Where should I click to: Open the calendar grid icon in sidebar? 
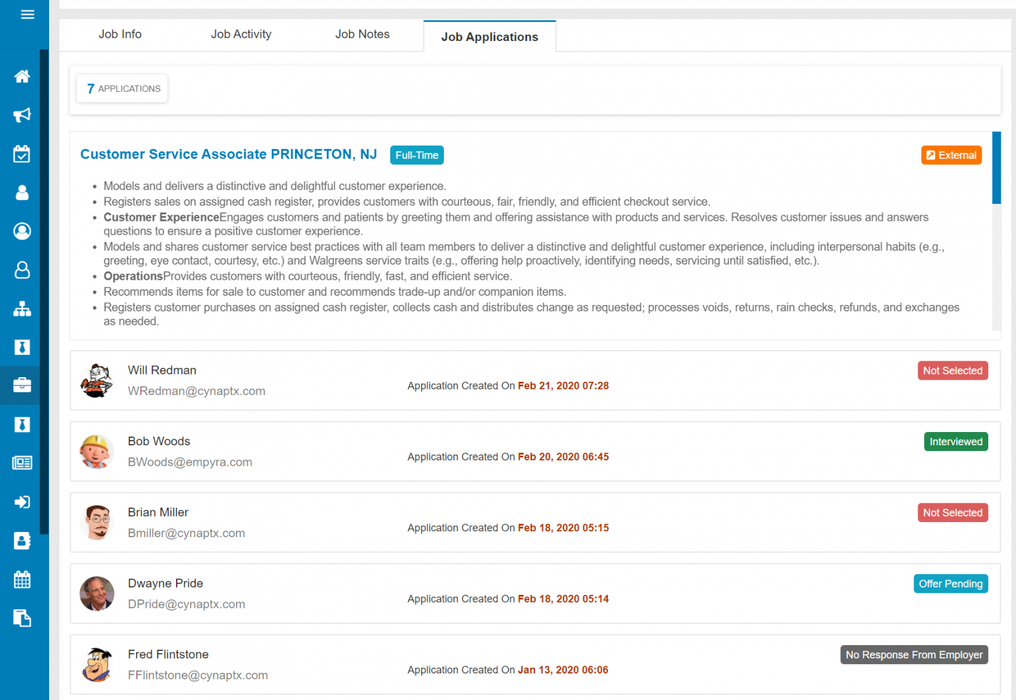(22, 580)
